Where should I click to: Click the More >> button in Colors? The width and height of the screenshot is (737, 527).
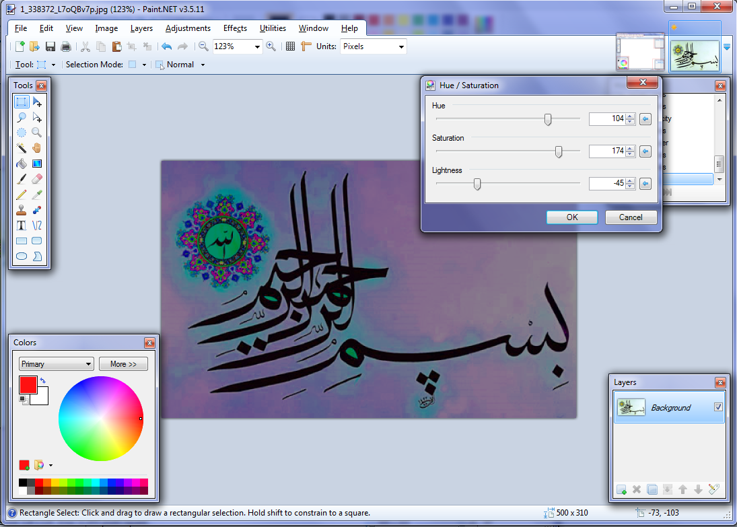click(123, 364)
